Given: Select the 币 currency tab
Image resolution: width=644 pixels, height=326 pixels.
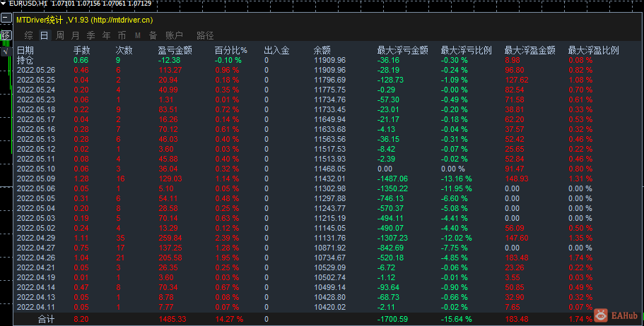Looking at the screenshot, I should tap(122, 35).
